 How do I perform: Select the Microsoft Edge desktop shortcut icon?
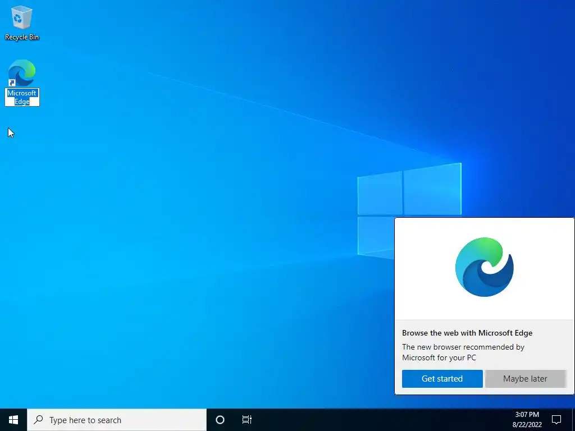pyautogui.click(x=22, y=73)
